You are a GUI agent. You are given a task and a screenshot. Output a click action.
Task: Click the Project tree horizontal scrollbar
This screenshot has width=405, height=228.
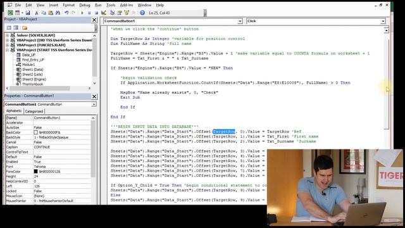click(40, 89)
